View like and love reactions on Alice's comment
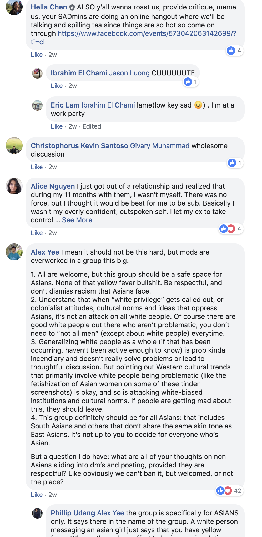The image size is (262, 537). pos(231,229)
